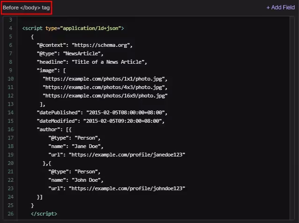Click the + Add Field link
Image resolution: width=299 pixels, height=223 pixels.
coord(281,7)
